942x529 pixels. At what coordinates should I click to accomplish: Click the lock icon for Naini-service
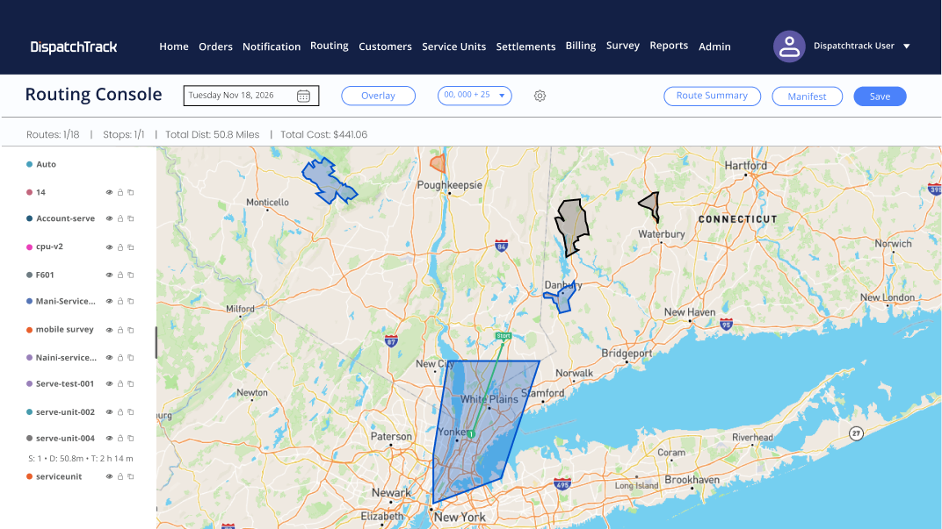pos(120,357)
